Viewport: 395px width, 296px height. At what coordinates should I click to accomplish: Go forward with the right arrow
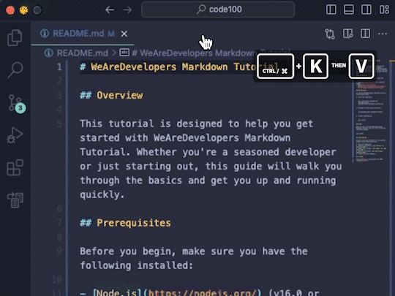[127, 10]
